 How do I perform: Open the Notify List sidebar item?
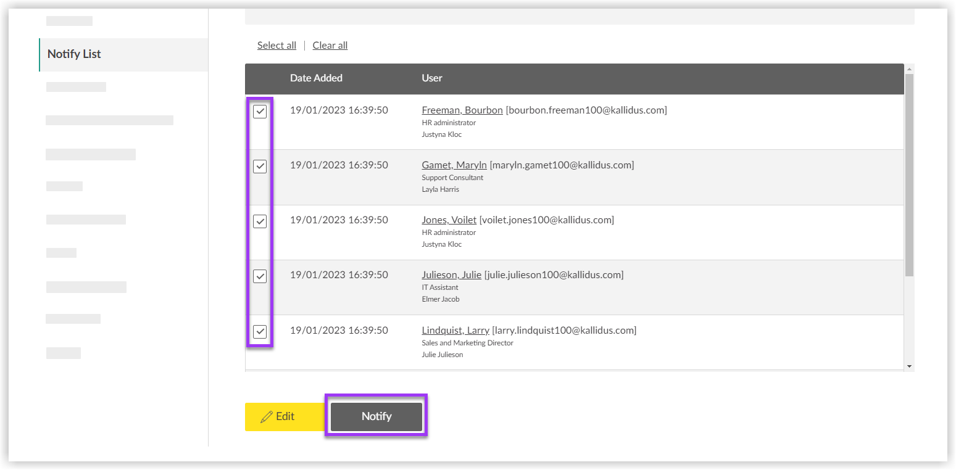point(74,54)
